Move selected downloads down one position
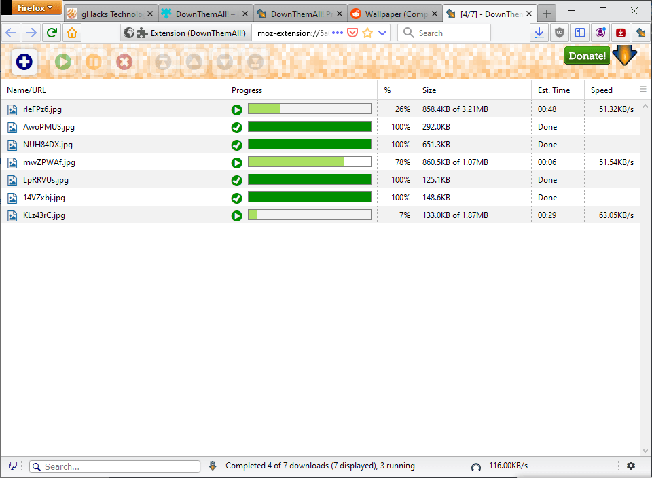 pyautogui.click(x=225, y=62)
